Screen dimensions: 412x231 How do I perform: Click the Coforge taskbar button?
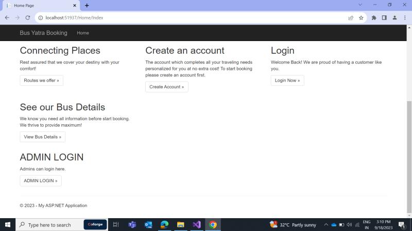pyautogui.click(x=95, y=224)
